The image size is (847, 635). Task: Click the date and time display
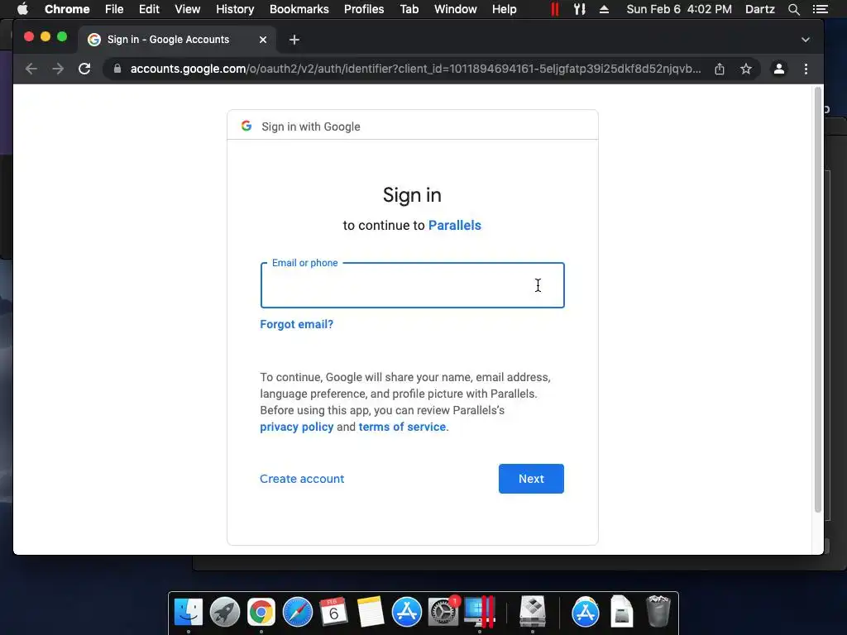coord(679,9)
